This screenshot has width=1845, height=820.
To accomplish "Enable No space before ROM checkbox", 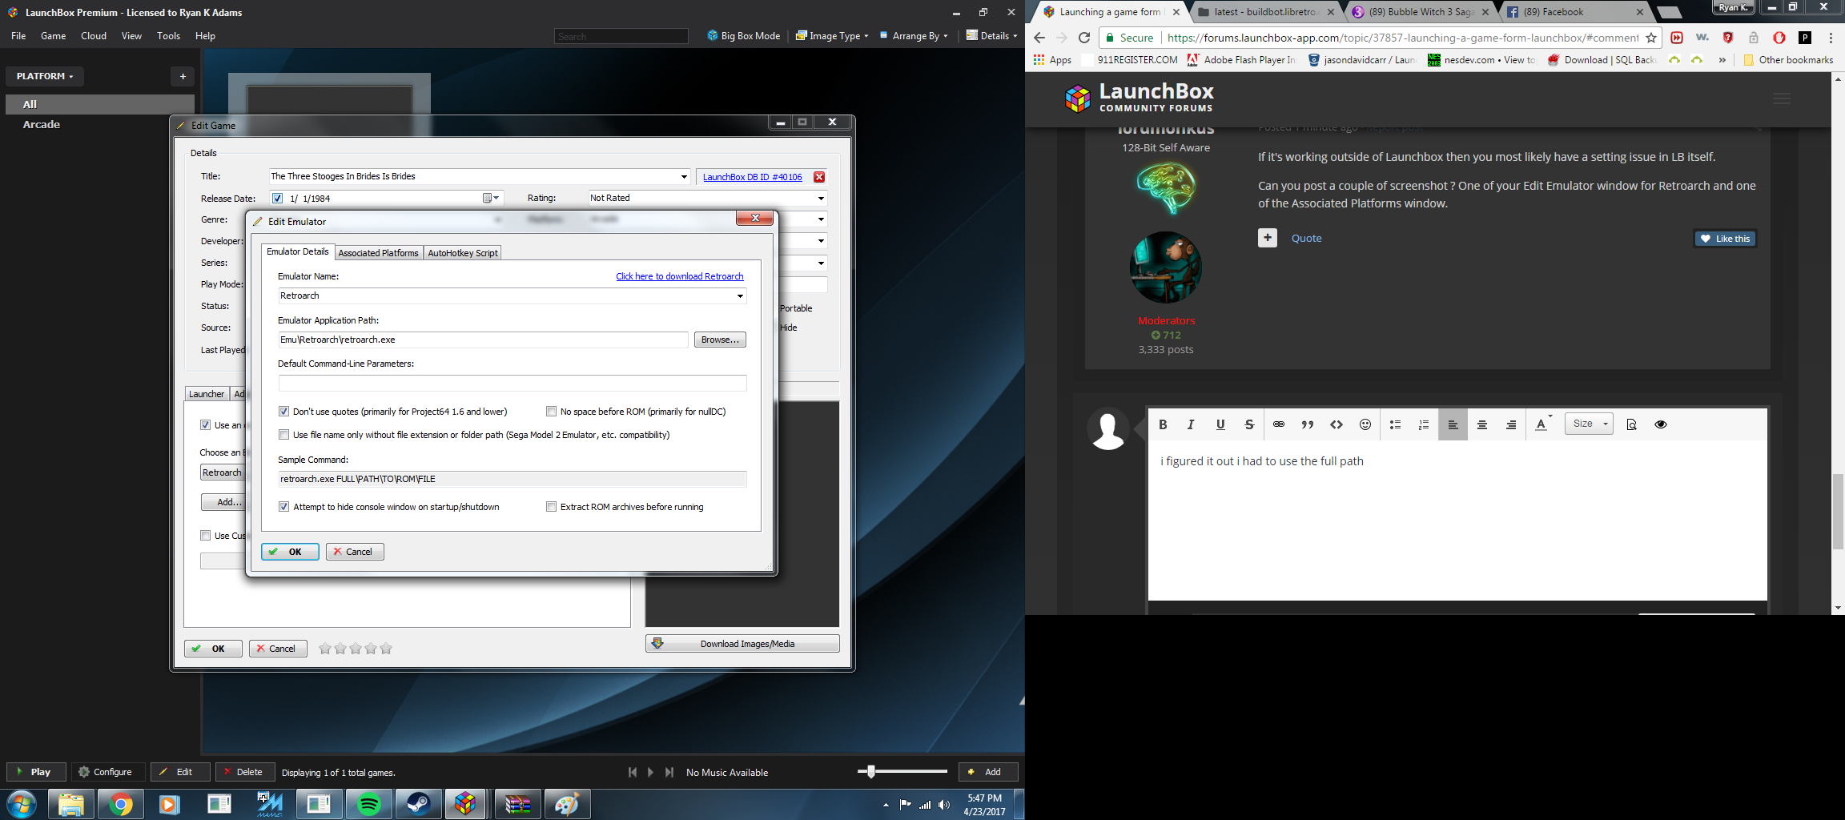I will pyautogui.click(x=551, y=412).
